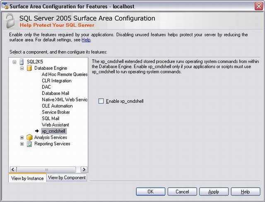Click the Database Engine cylinder icon
Image resolution: width=265 pixels, height=202 pixels.
(x=29, y=68)
